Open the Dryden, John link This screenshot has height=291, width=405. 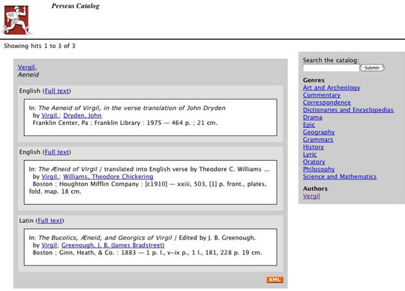tap(82, 115)
